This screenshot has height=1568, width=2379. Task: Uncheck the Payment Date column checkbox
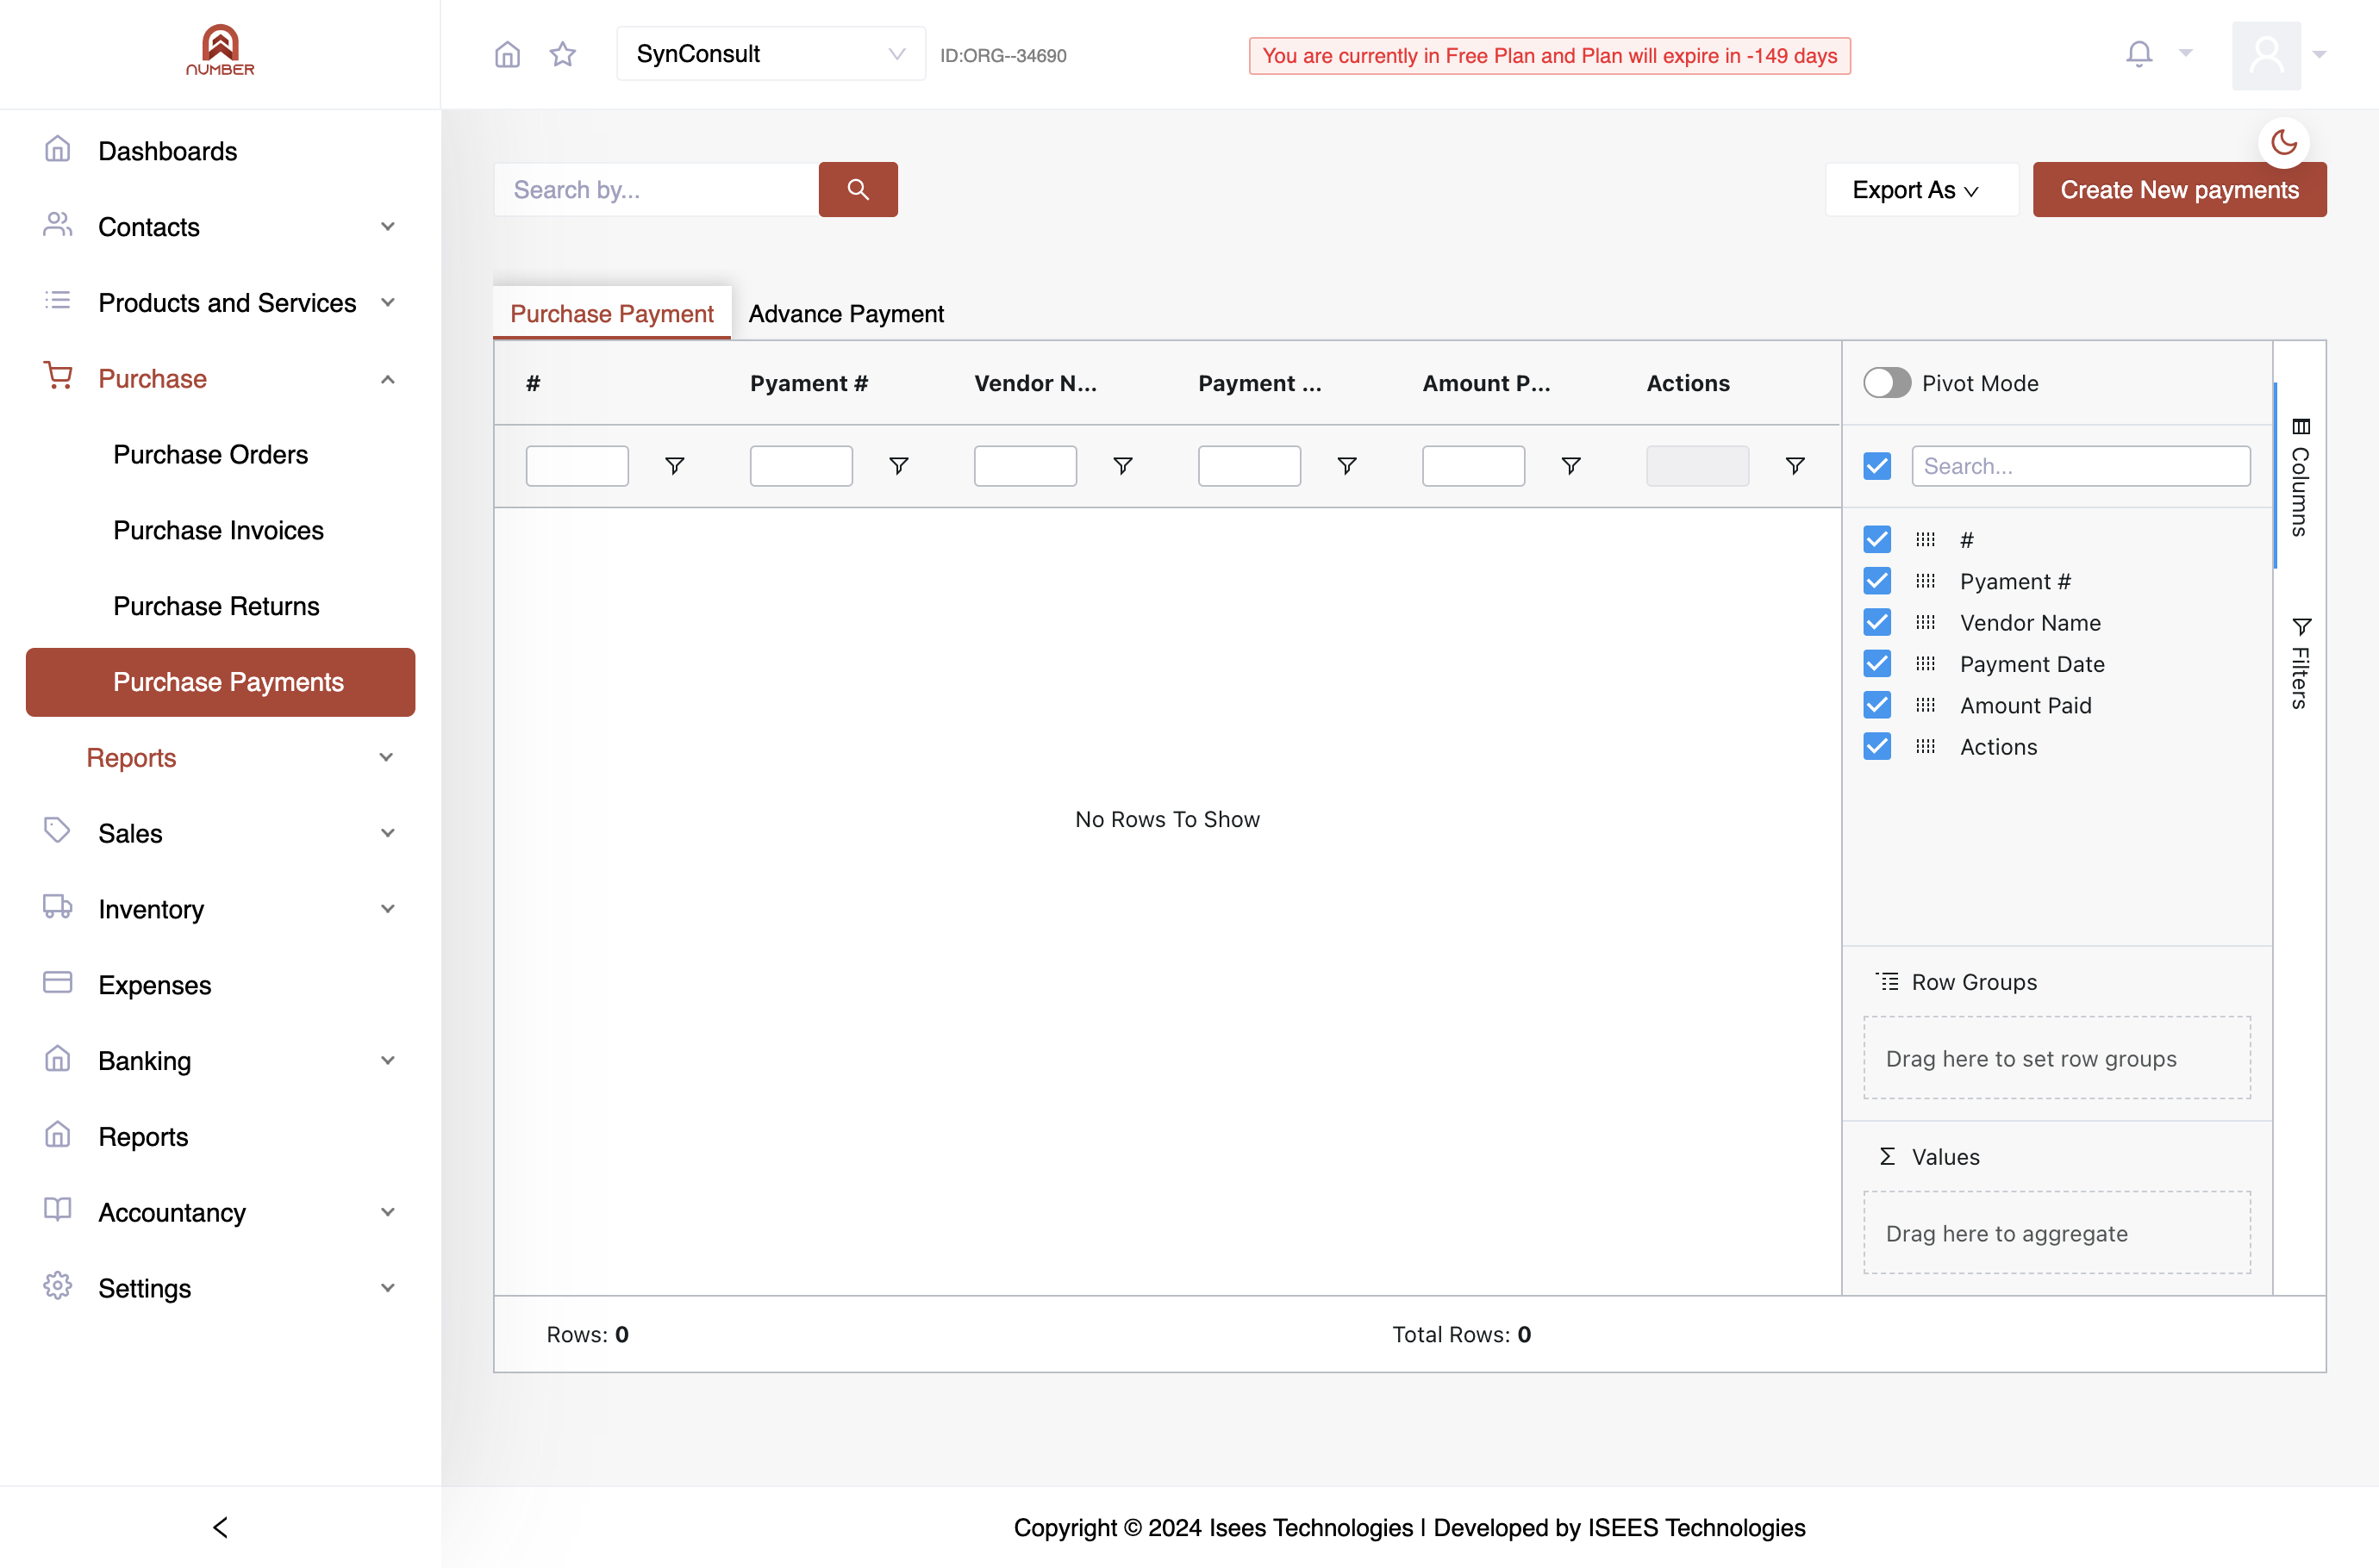pos(1876,664)
